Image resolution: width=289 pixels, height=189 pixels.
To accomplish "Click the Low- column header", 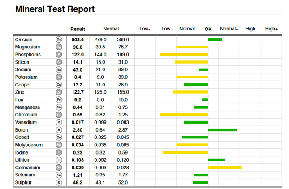I will coord(145,29).
